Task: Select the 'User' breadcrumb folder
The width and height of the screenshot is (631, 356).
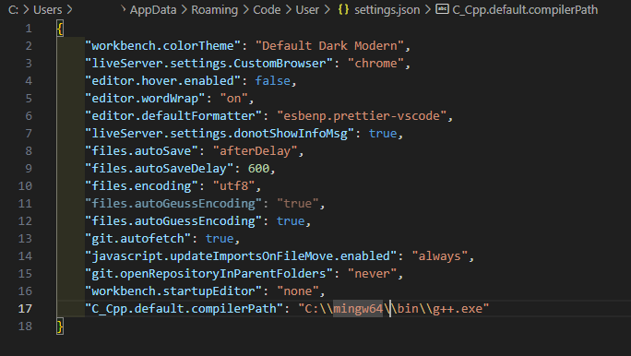Action: [307, 9]
